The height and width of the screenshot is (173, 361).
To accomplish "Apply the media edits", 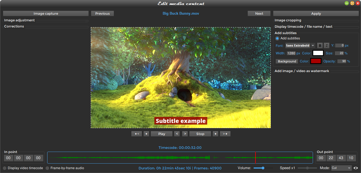I will point(316,13).
